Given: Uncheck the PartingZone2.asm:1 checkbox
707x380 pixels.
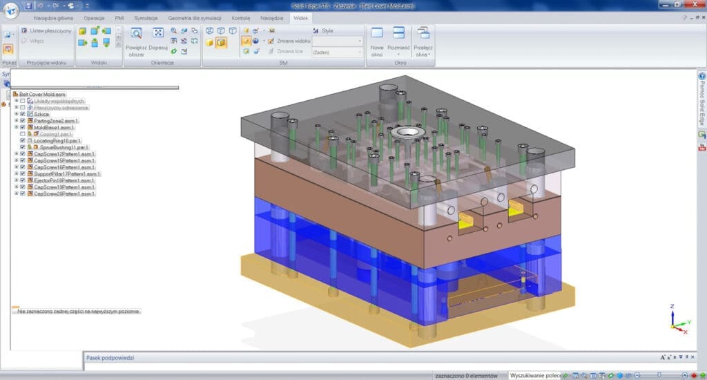Looking at the screenshot, I should pyautogui.click(x=23, y=121).
